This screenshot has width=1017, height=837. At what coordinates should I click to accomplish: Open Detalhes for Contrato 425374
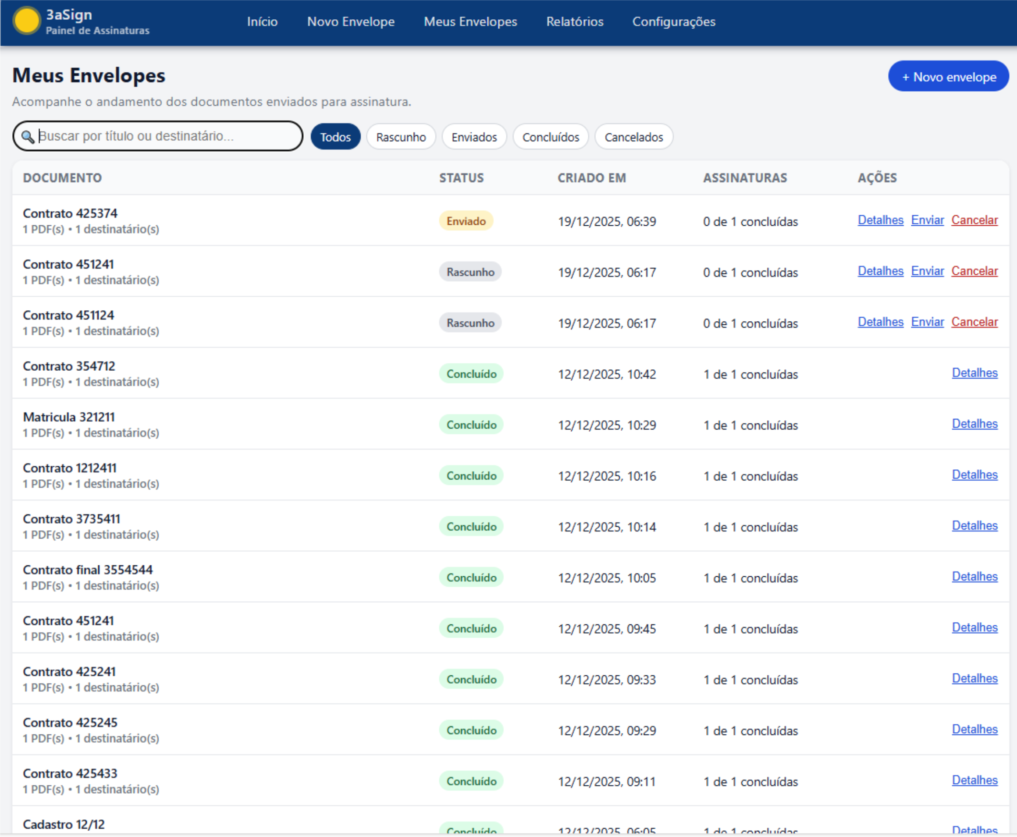point(880,220)
